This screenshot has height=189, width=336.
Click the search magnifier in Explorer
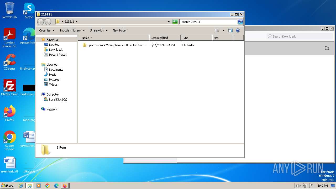pyautogui.click(x=240, y=22)
